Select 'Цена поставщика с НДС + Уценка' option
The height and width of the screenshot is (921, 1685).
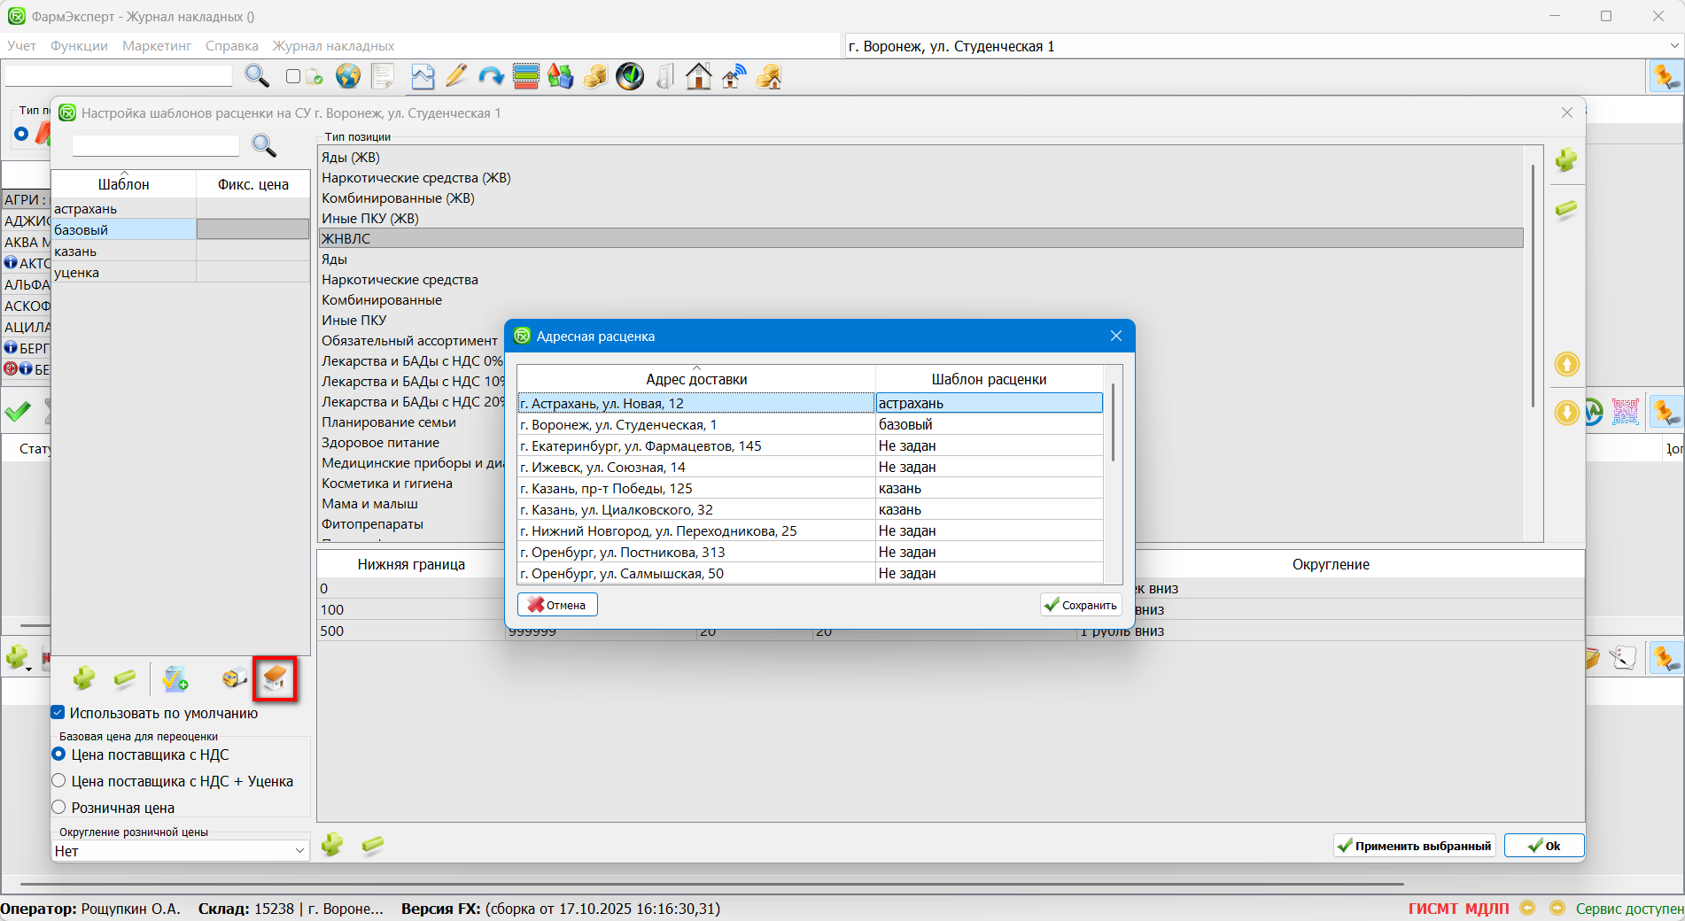coord(59,781)
